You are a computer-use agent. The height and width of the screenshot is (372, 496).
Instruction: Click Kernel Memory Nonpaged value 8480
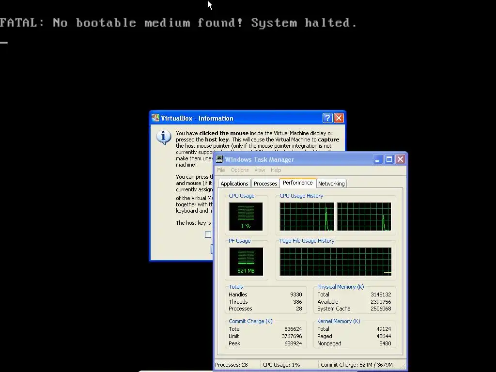point(385,343)
